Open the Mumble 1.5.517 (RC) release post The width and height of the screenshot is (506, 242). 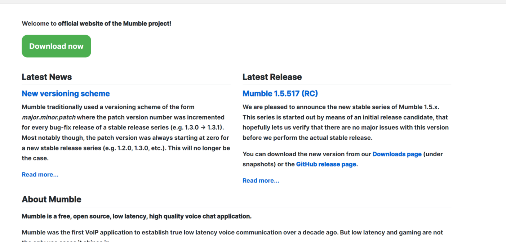[x=280, y=94]
